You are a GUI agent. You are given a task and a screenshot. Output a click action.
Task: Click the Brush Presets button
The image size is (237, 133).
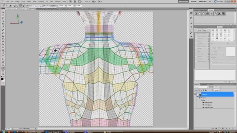[202, 30]
